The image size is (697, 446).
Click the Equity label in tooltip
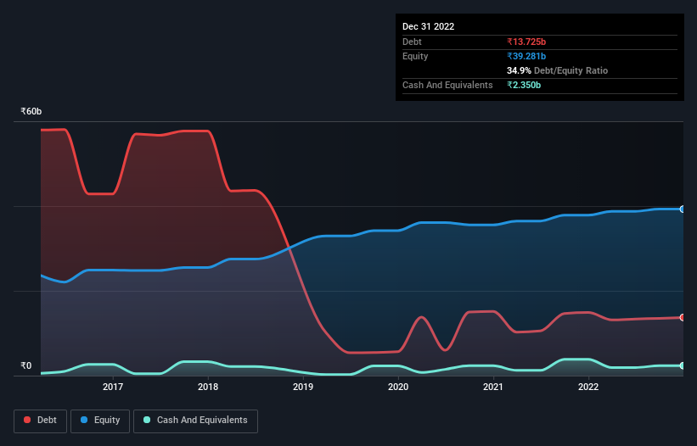[415, 56]
